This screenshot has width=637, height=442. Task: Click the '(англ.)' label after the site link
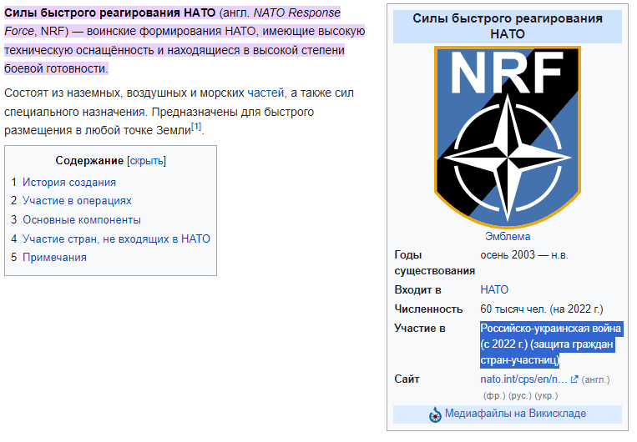[595, 380]
